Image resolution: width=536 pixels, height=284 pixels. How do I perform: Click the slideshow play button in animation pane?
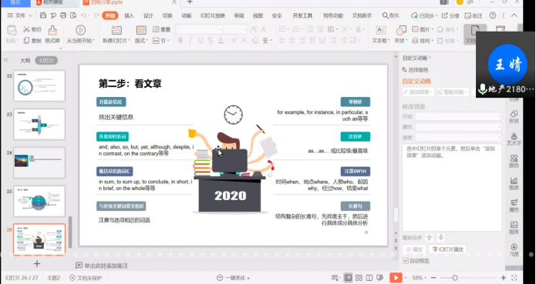tap(448, 249)
